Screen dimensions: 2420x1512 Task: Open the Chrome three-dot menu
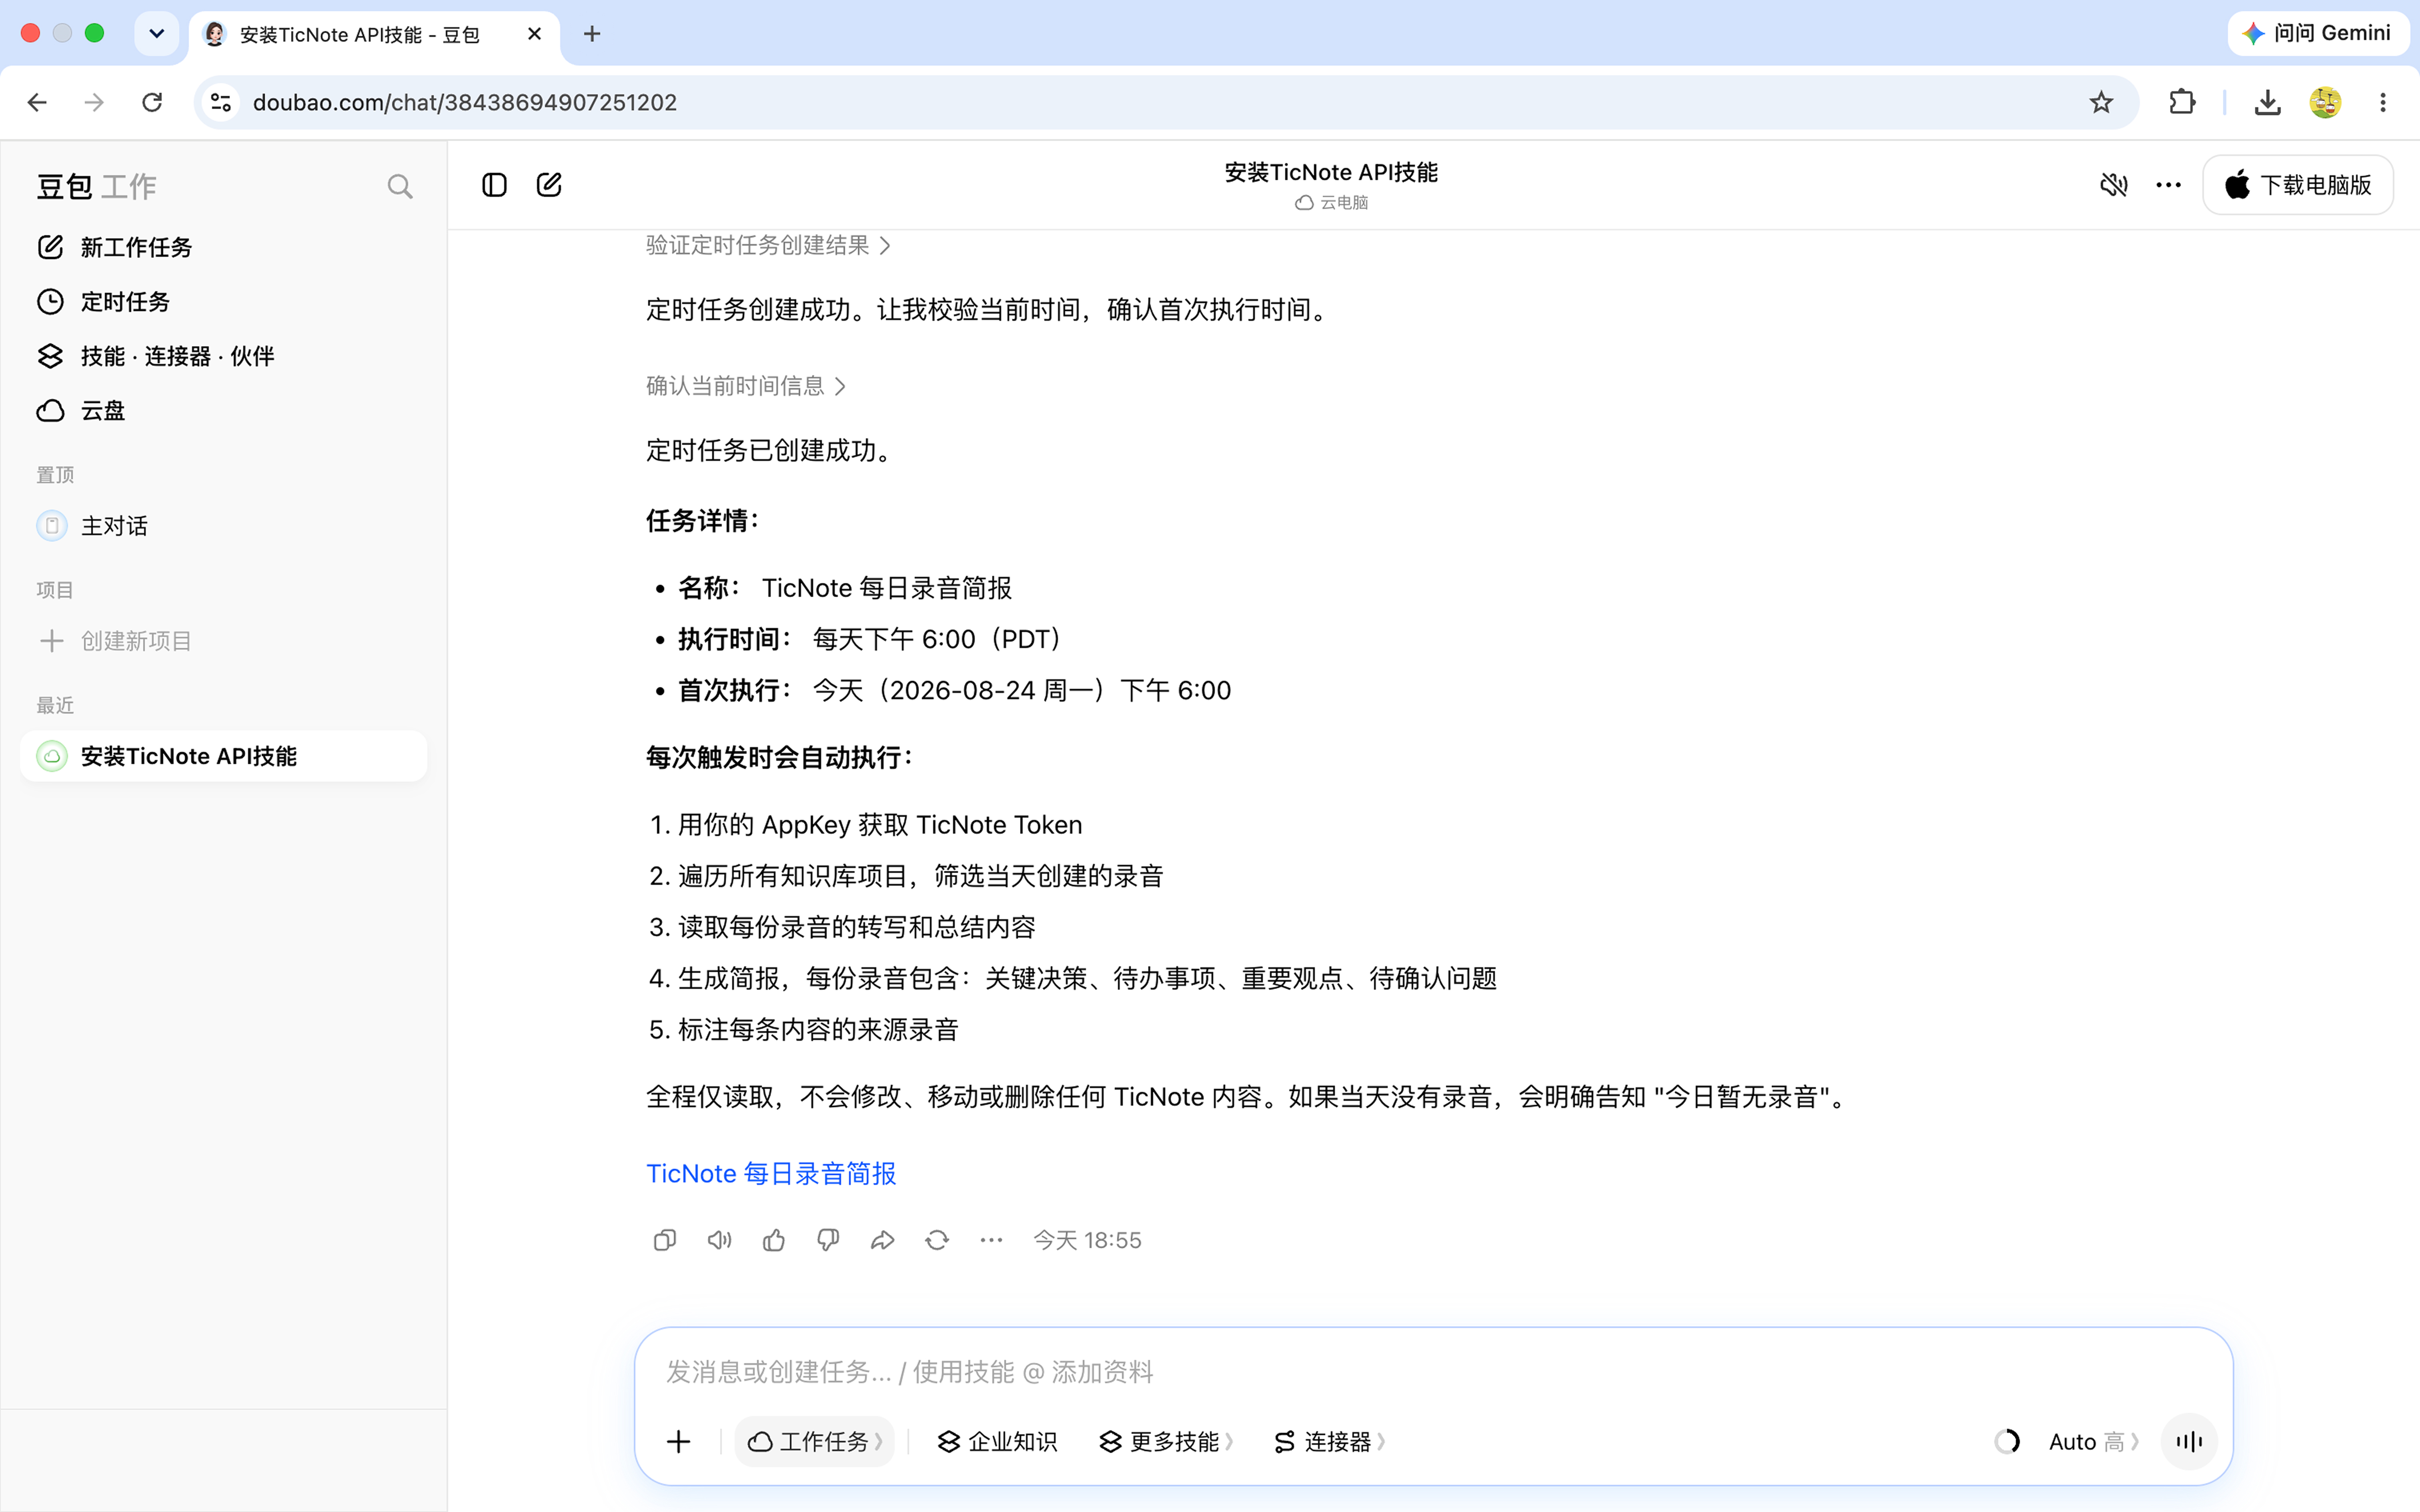click(x=2383, y=102)
